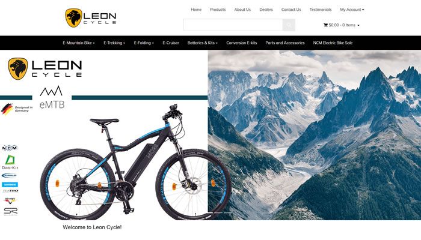
Task: Click the eMTB mountain icon
Action: pyautogui.click(x=51, y=91)
